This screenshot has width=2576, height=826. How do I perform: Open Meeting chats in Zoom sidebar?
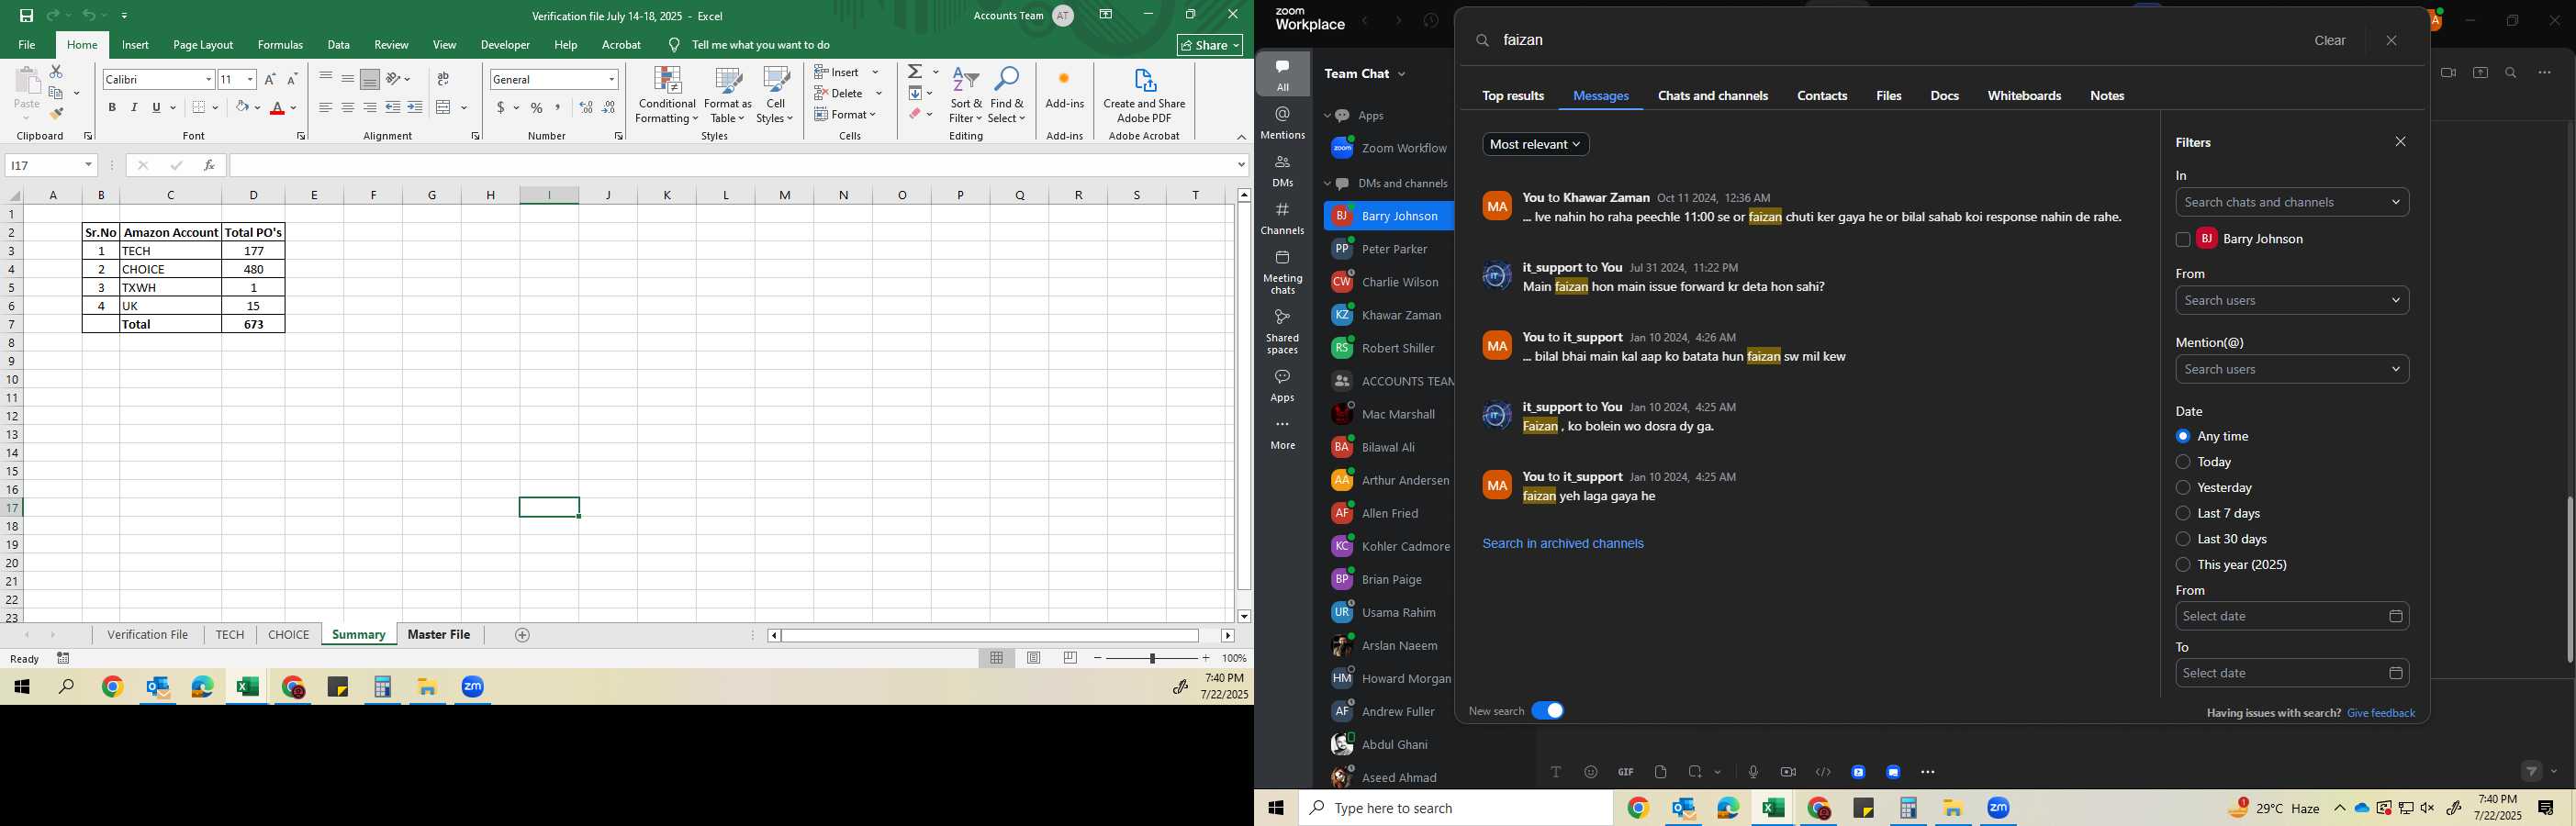1283,272
